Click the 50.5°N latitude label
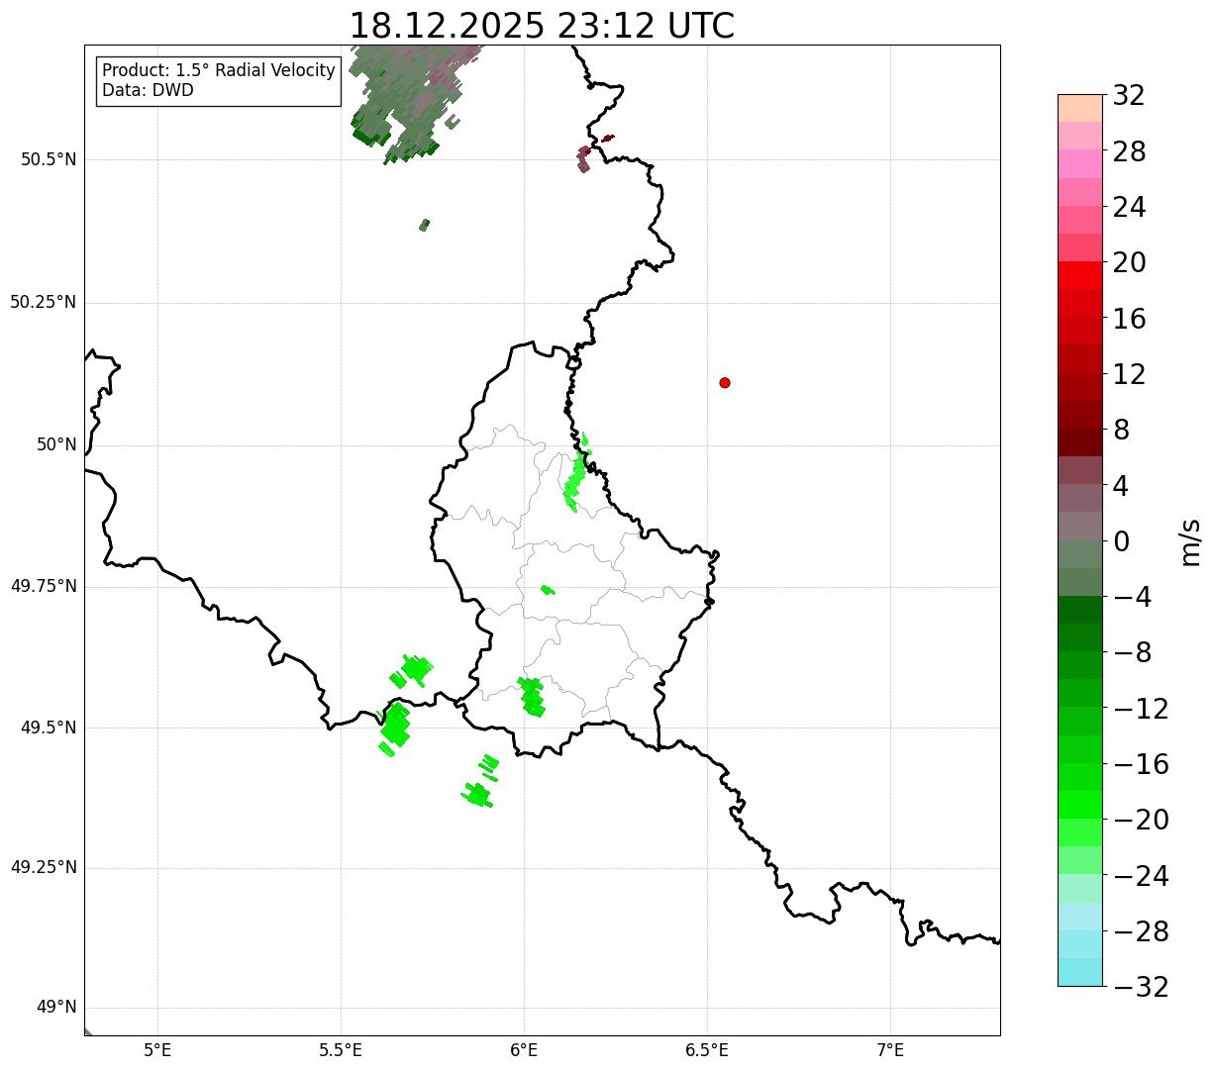1213x1070 pixels. pyautogui.click(x=49, y=159)
